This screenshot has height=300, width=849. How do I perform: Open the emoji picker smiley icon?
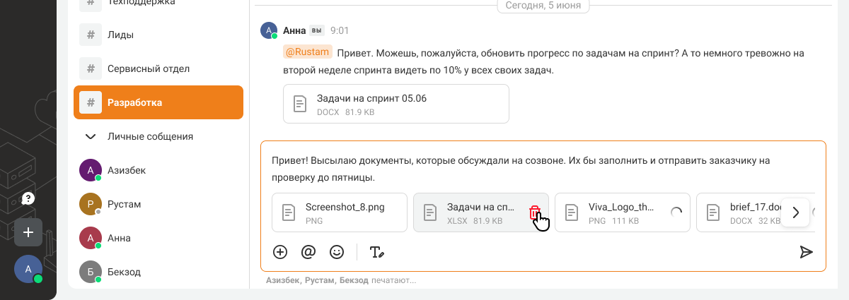(x=337, y=252)
